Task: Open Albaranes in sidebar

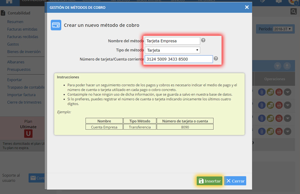Action: [x=16, y=62]
